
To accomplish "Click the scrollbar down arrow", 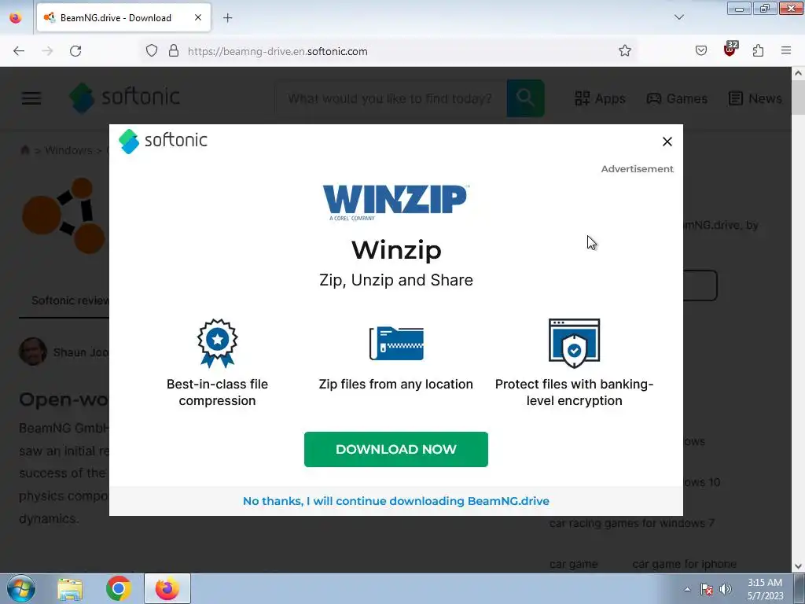I will click(x=799, y=566).
